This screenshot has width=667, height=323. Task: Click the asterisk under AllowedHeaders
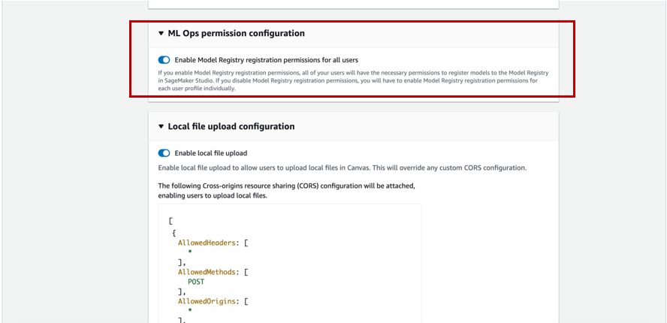click(190, 253)
